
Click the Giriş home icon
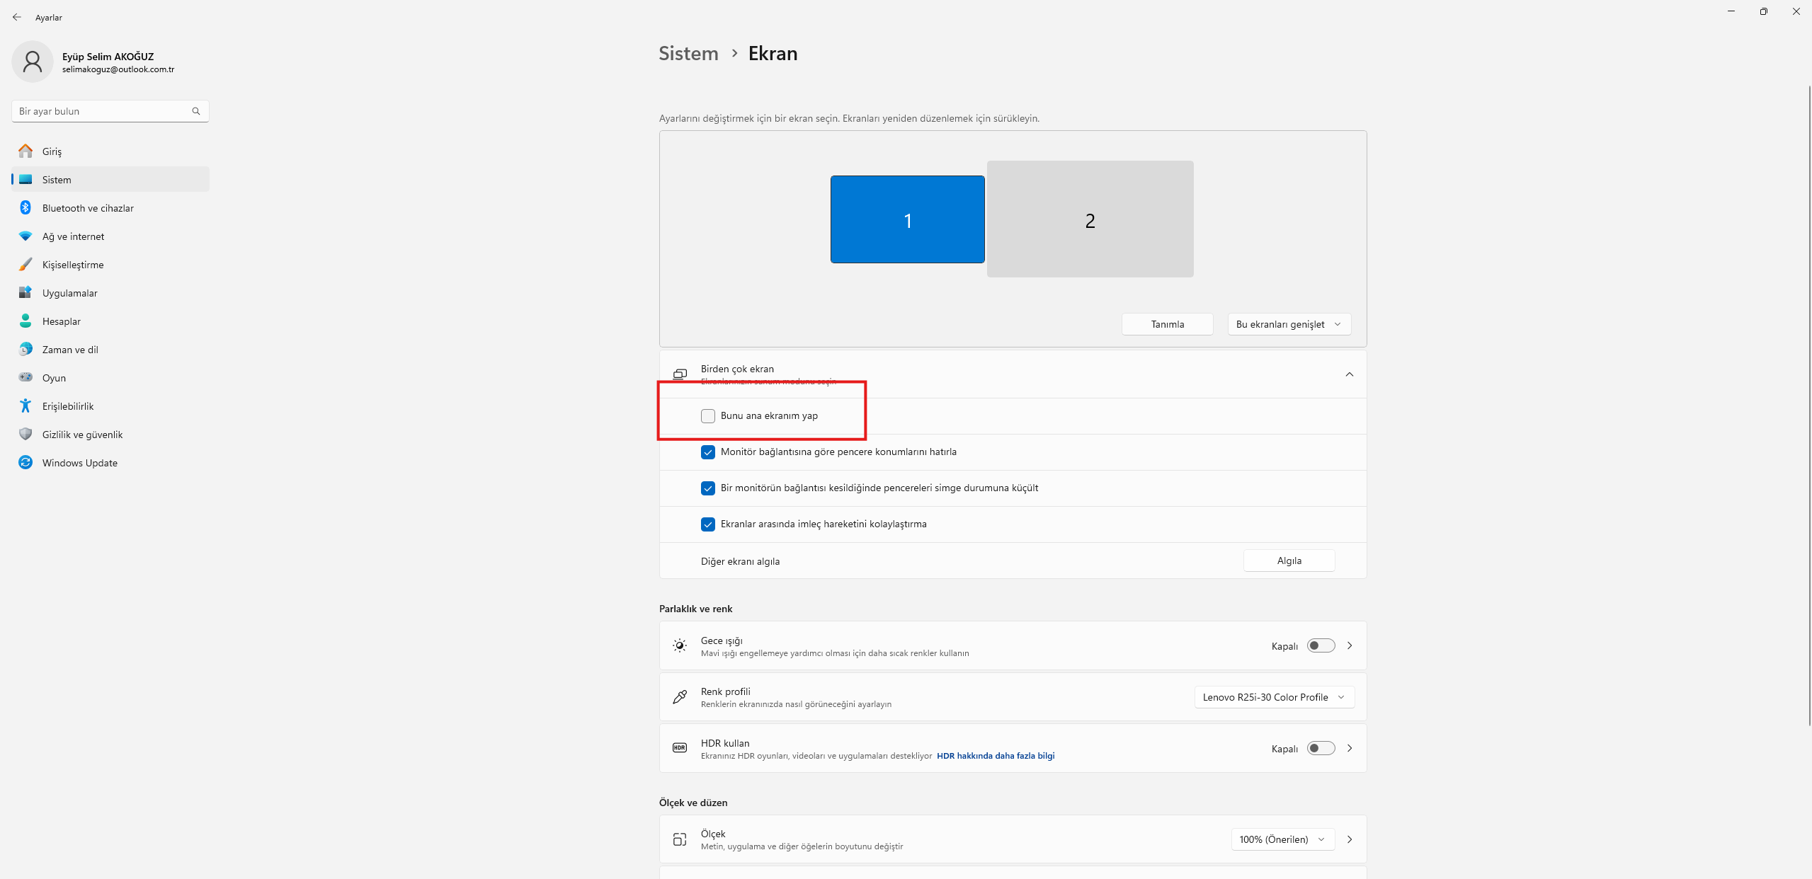[x=25, y=151]
